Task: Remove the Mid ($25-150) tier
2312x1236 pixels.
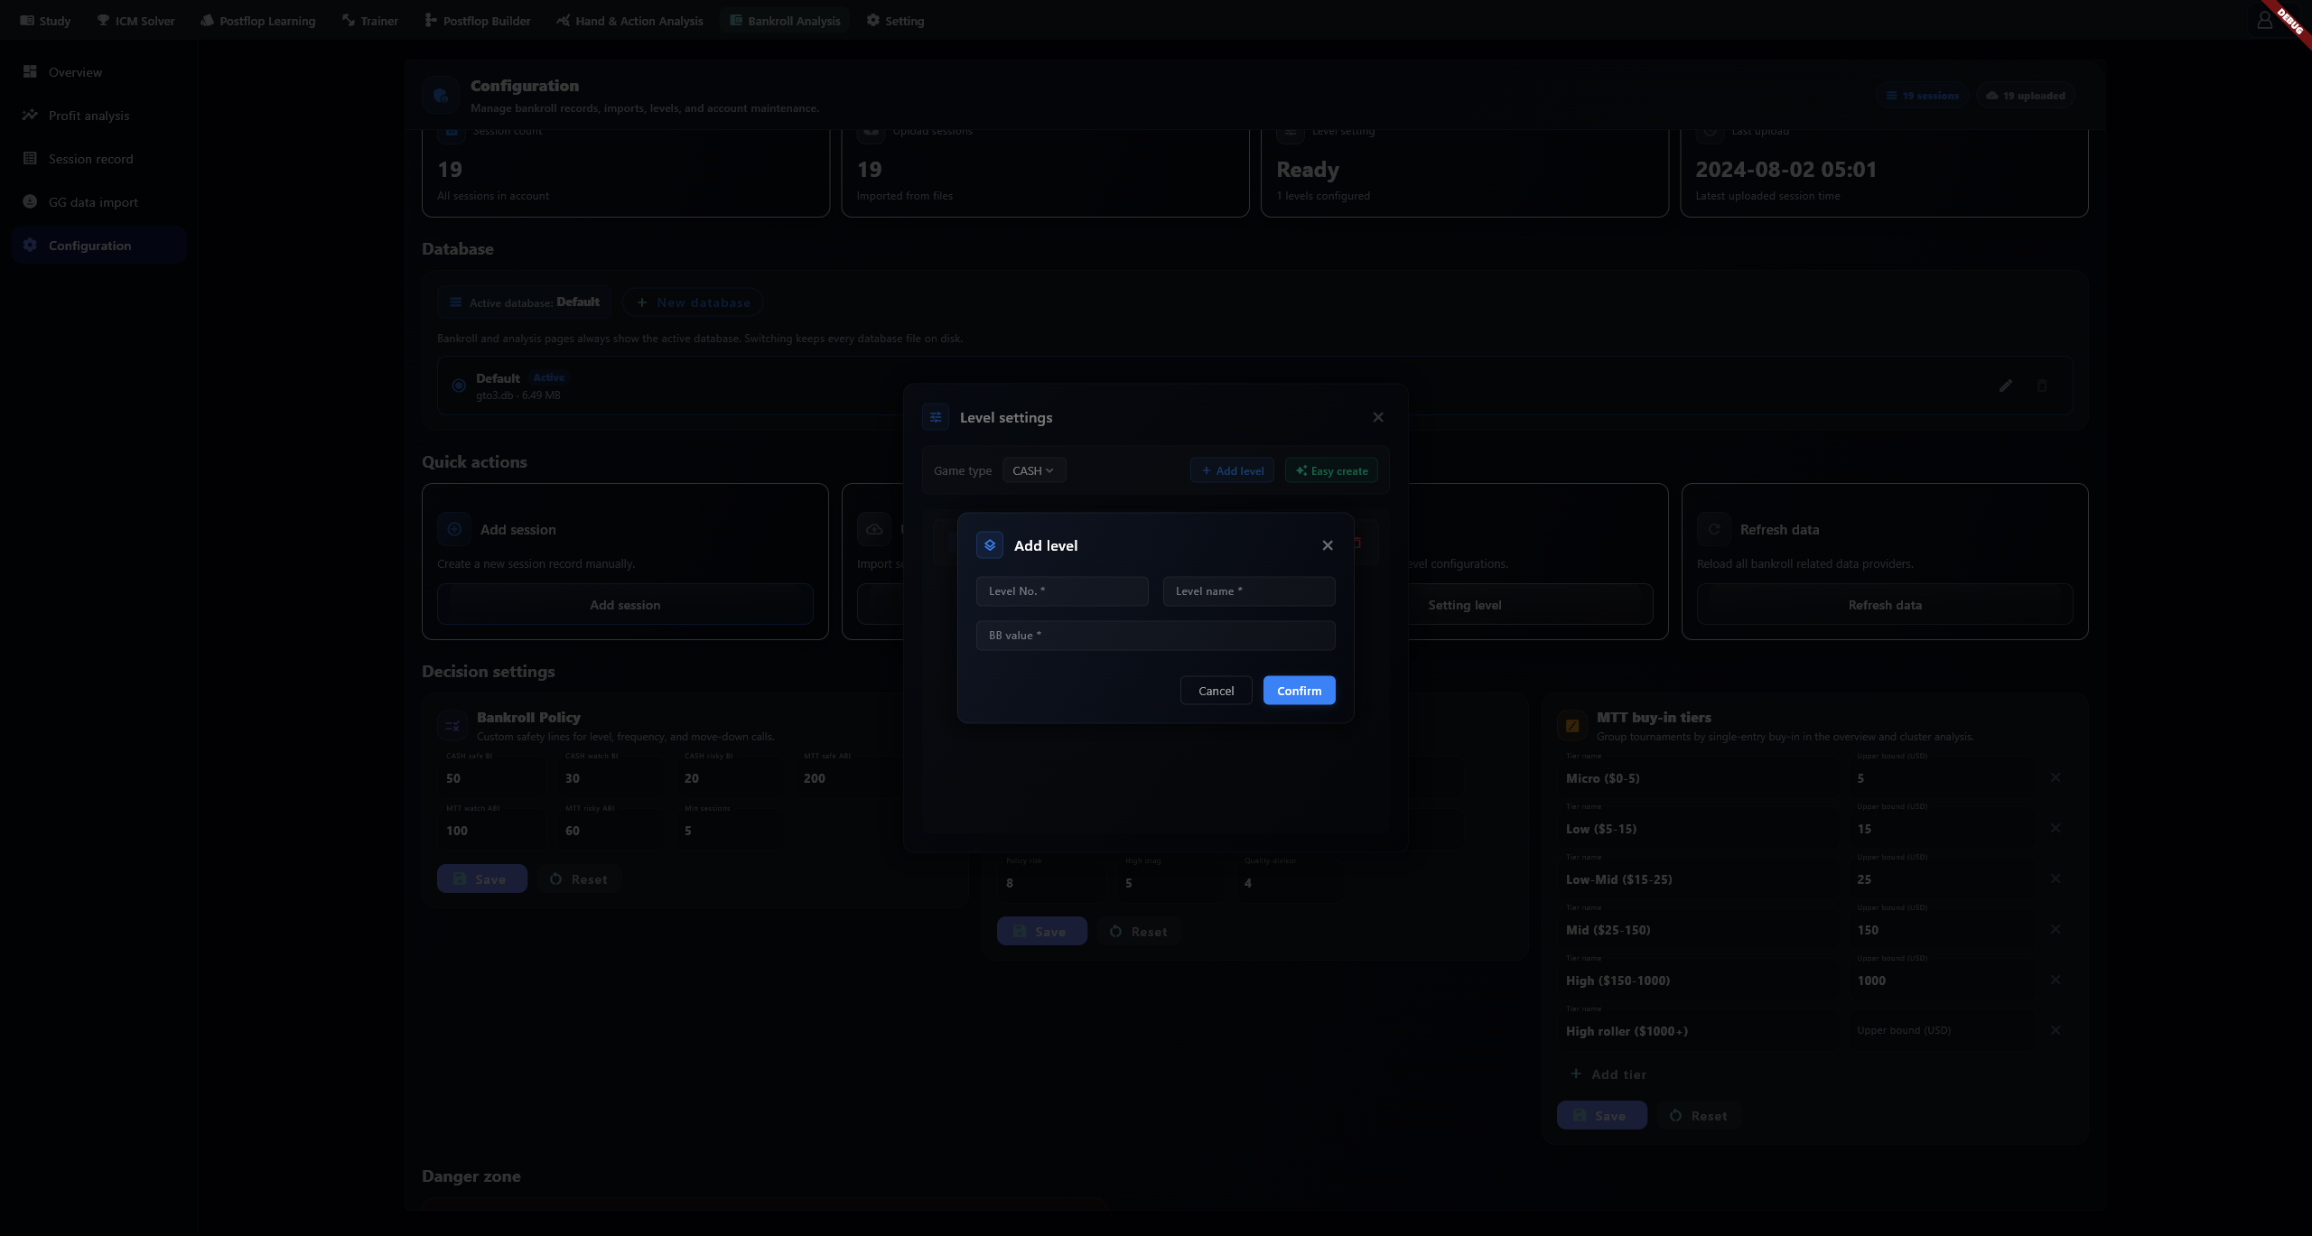Action: tap(2056, 929)
